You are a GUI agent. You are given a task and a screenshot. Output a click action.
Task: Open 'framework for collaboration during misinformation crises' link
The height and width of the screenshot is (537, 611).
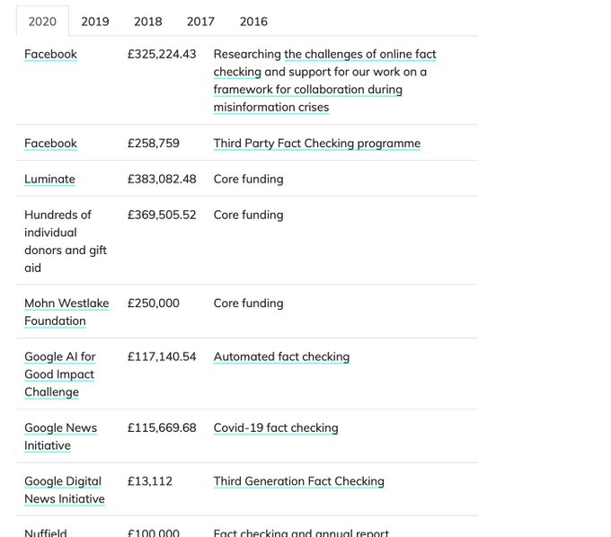click(x=308, y=98)
